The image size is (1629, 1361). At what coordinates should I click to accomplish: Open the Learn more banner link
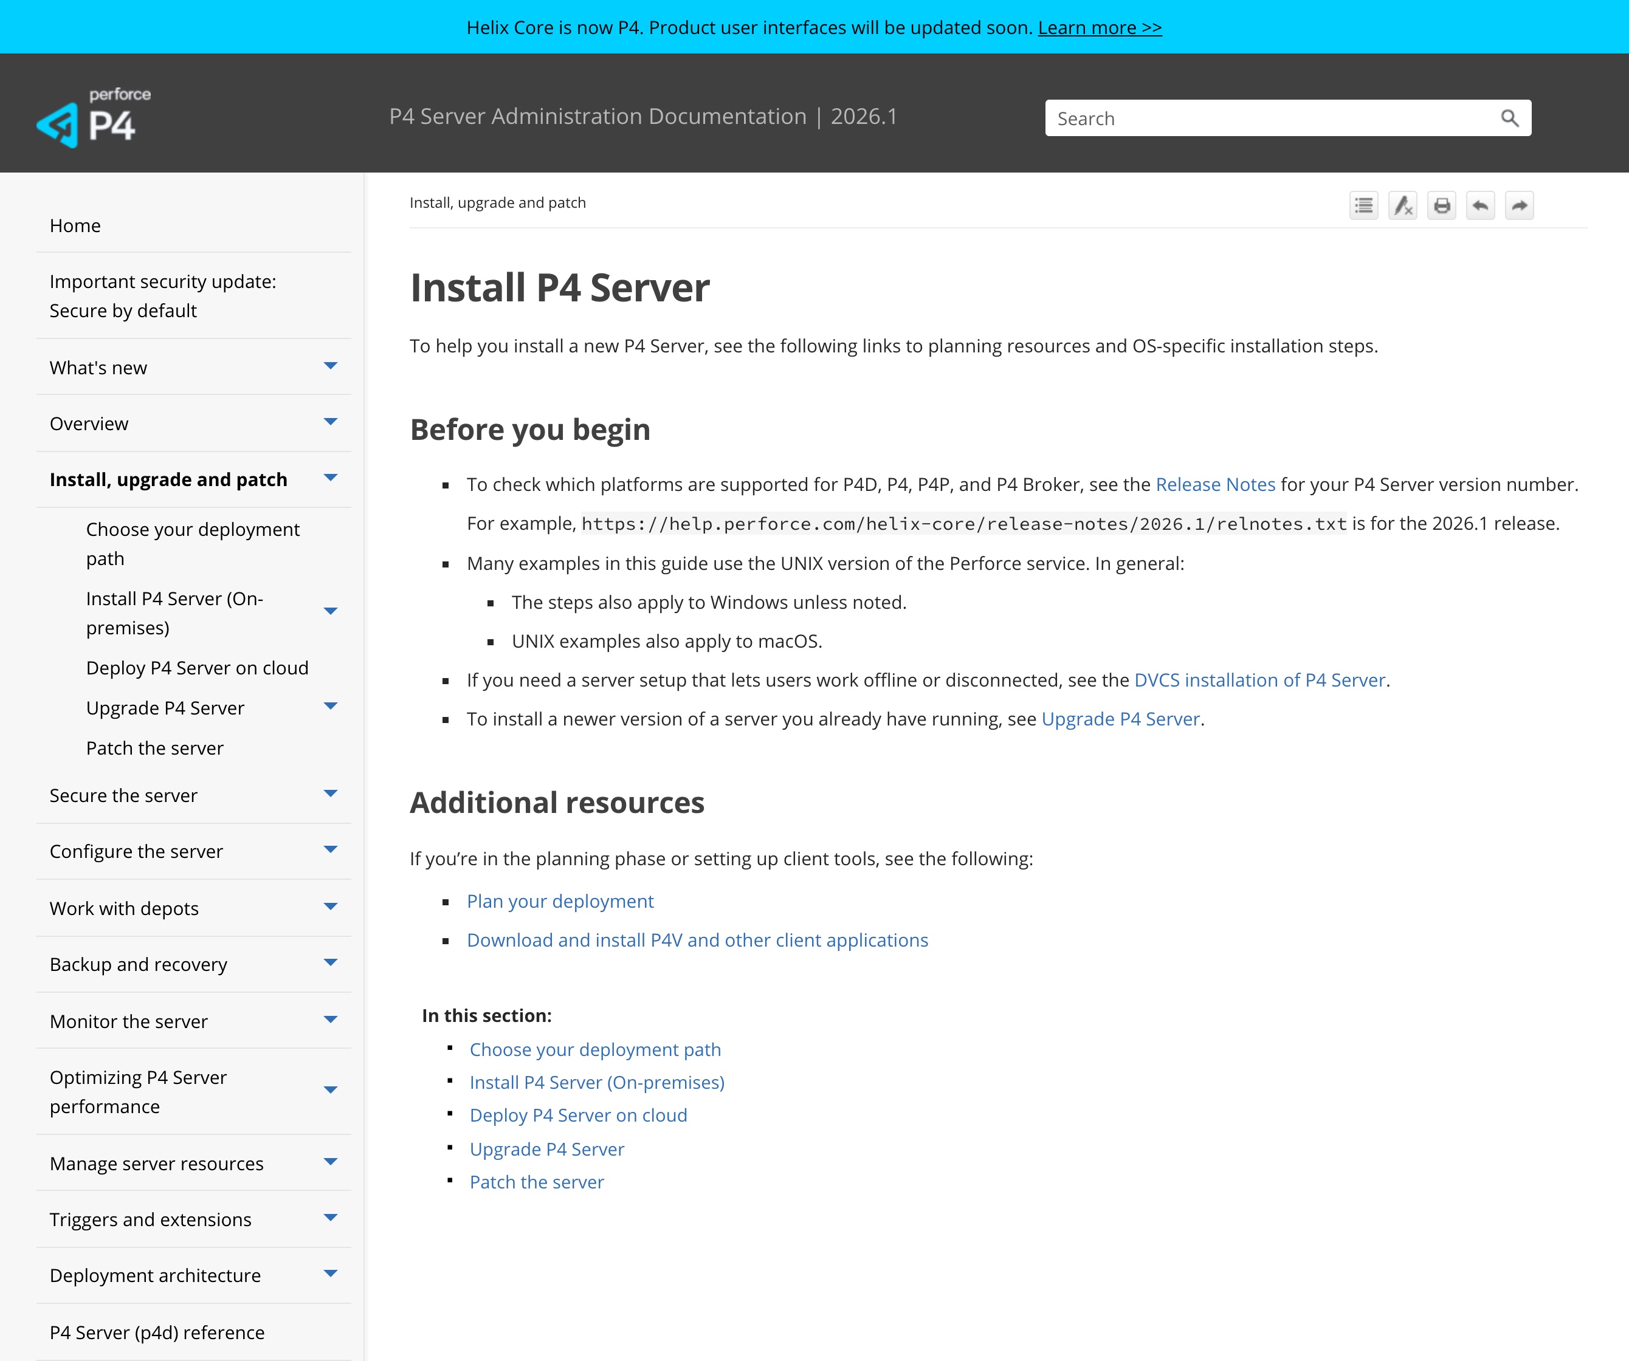[x=1099, y=28]
